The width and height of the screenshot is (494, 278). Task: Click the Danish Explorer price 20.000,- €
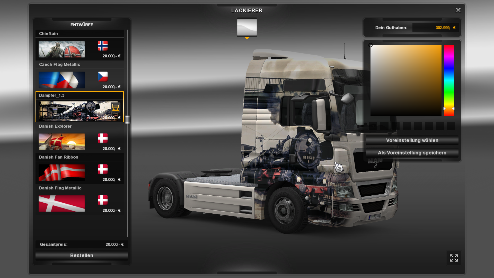pyautogui.click(x=111, y=149)
